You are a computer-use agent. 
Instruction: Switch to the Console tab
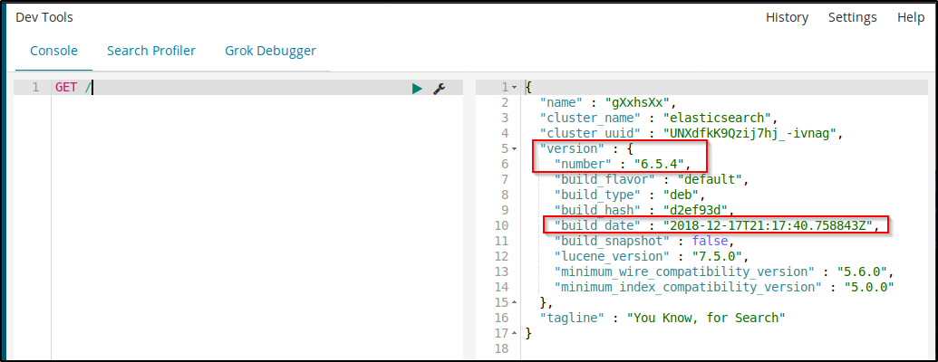tap(53, 51)
